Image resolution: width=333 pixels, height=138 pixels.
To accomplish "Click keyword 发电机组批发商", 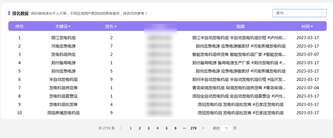I will tap(63, 105).
